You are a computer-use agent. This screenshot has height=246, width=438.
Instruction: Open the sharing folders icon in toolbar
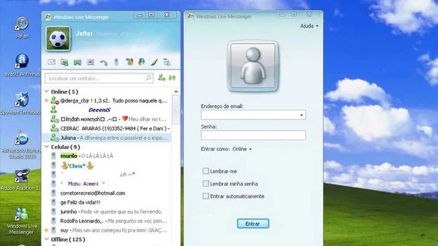(x=64, y=62)
